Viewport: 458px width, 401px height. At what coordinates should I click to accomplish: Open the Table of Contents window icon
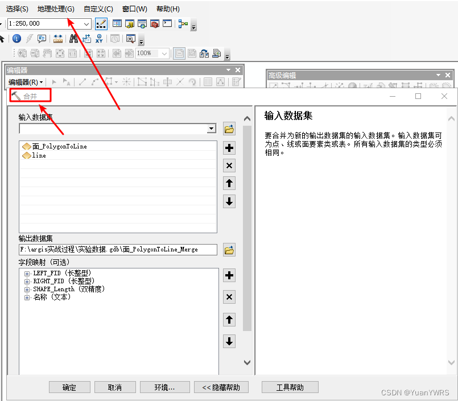117,23
